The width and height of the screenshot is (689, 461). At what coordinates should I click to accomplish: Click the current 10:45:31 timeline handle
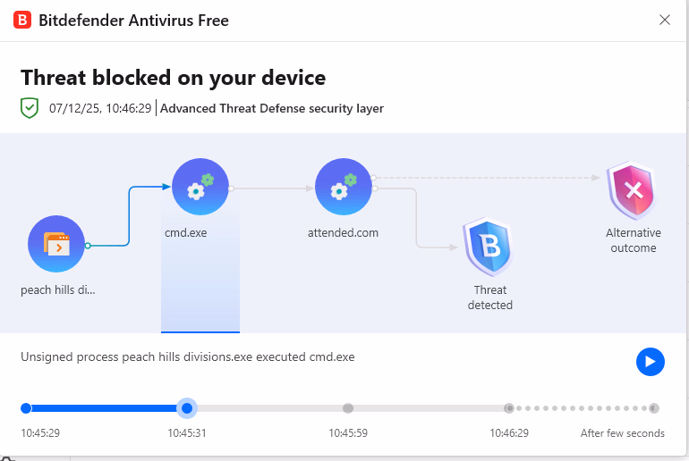pos(186,408)
